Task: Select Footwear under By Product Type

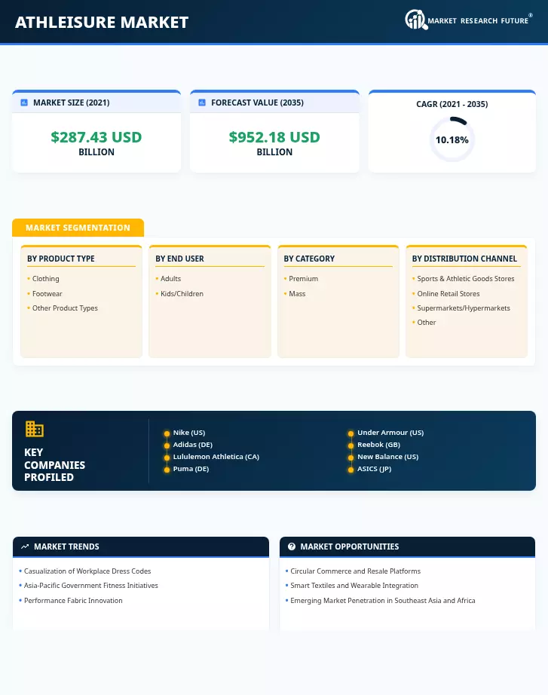Action: (47, 294)
